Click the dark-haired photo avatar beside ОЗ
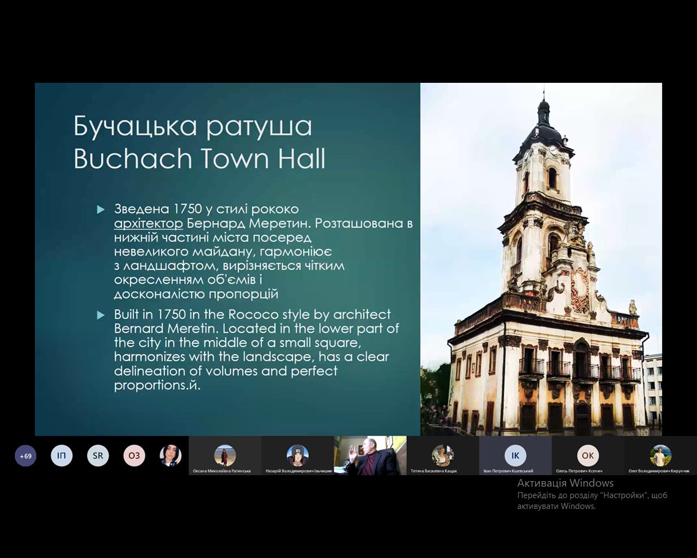This screenshot has width=697, height=558. click(x=170, y=456)
